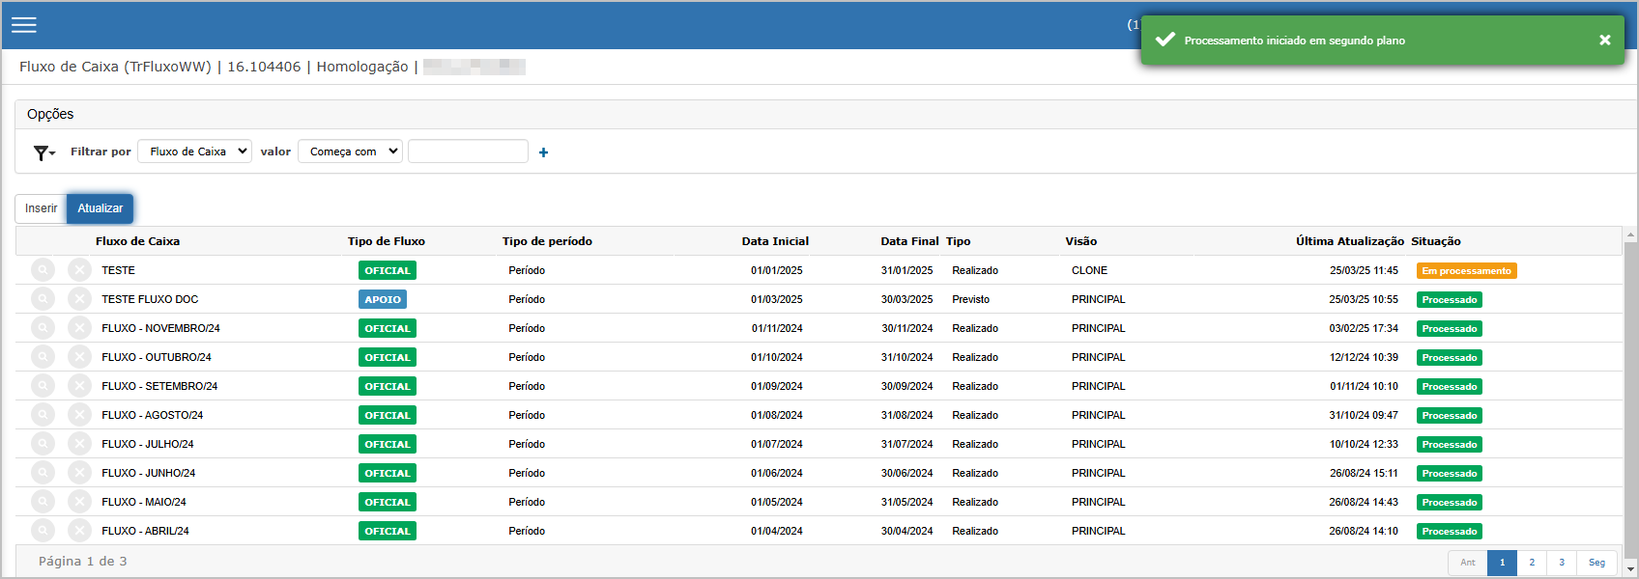Click the 'Tipo de Fluxo' column header

(x=387, y=241)
